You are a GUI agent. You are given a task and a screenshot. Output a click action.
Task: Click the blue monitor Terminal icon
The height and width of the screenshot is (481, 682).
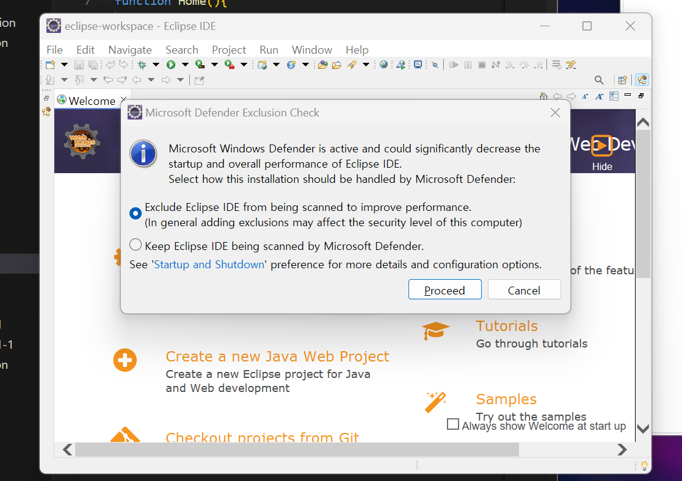[418, 65]
